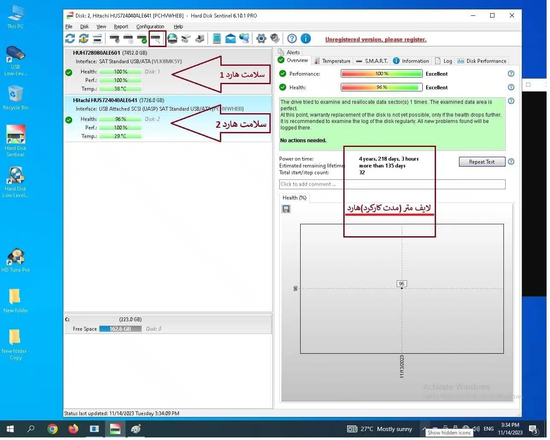Click the refresh icon with yellow warning
550x440 pixels.
[84, 39]
